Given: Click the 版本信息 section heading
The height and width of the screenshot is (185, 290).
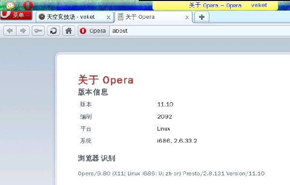Looking at the screenshot, I should click(x=93, y=92).
